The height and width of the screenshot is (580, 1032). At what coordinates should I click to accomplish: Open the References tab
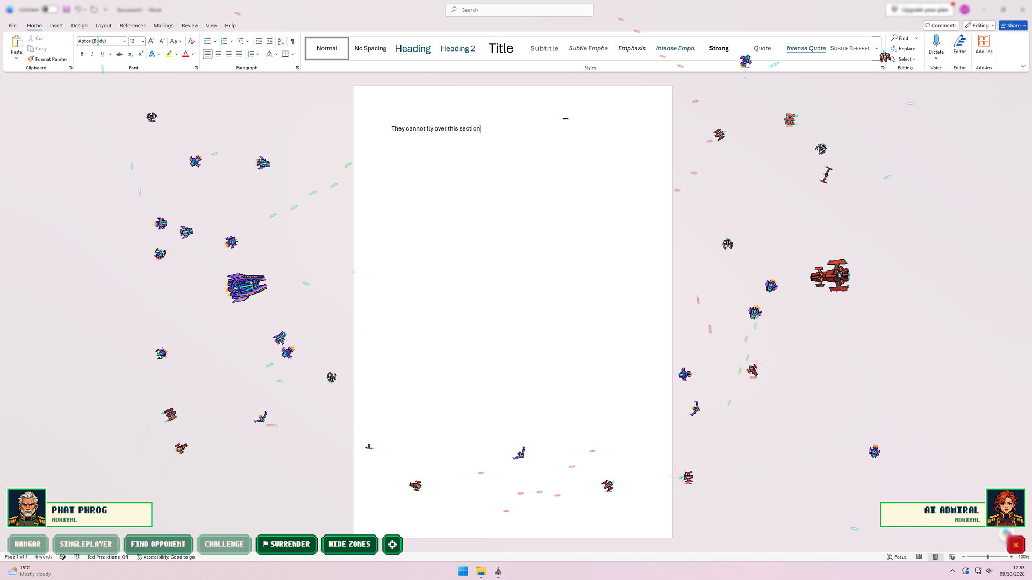pyautogui.click(x=132, y=25)
